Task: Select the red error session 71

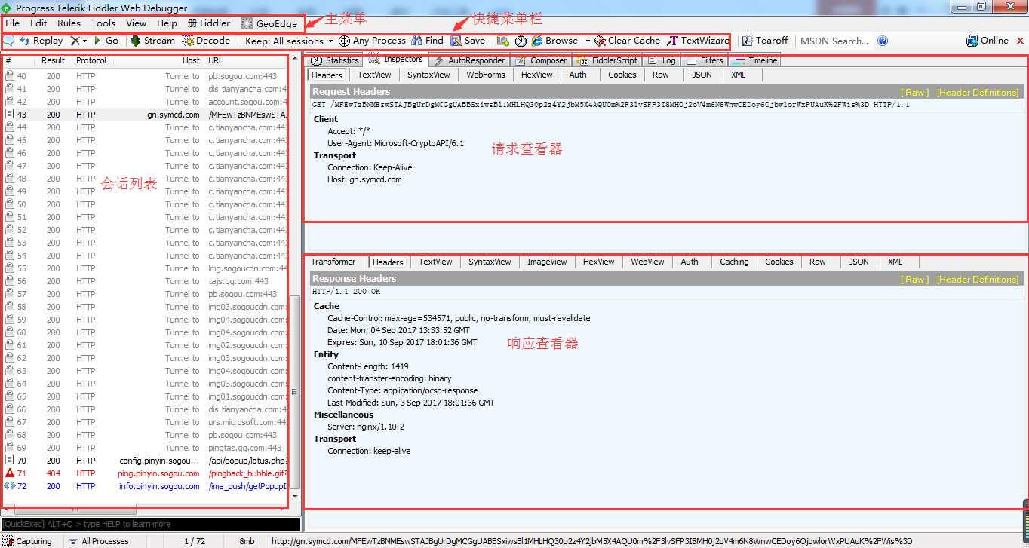Action: (145, 473)
